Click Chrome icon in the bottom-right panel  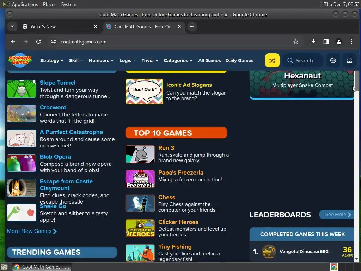click(x=334, y=267)
